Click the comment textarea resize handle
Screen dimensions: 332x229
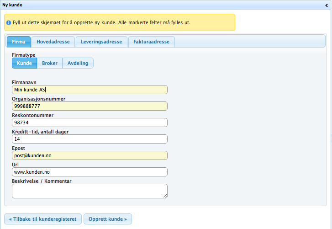coord(165,196)
